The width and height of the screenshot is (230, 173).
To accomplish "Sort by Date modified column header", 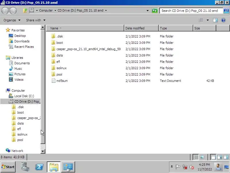I will tap(141, 28).
